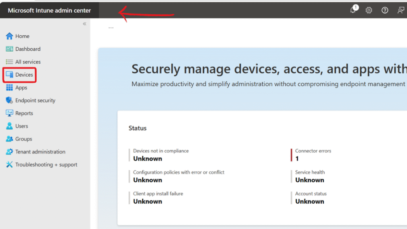Select Users label in sidebar

[21, 126]
